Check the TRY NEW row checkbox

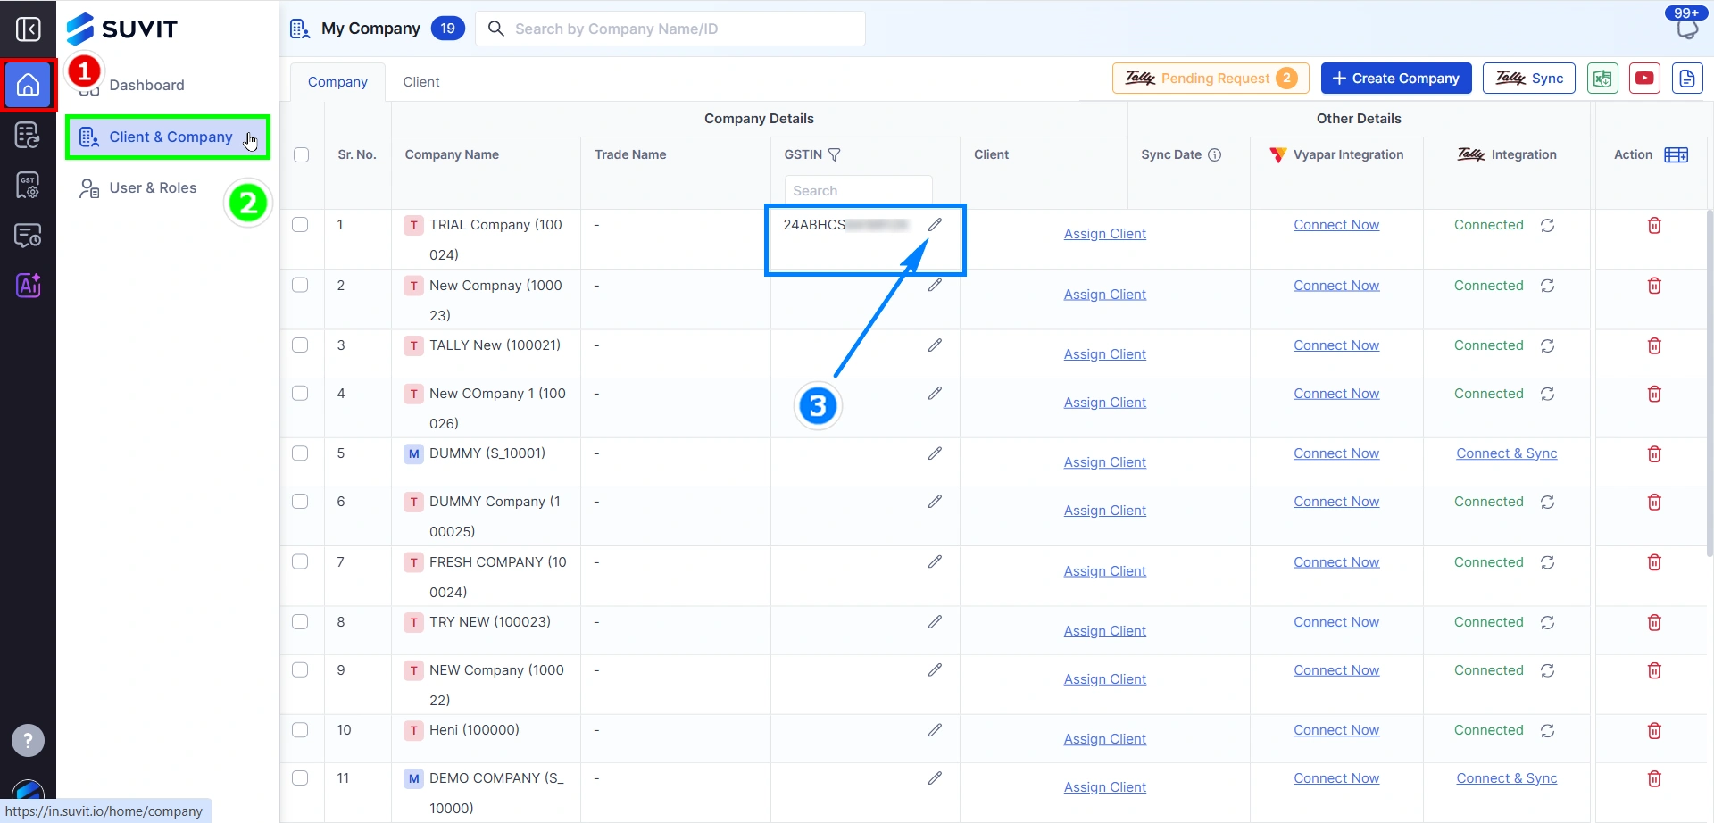coord(300,621)
